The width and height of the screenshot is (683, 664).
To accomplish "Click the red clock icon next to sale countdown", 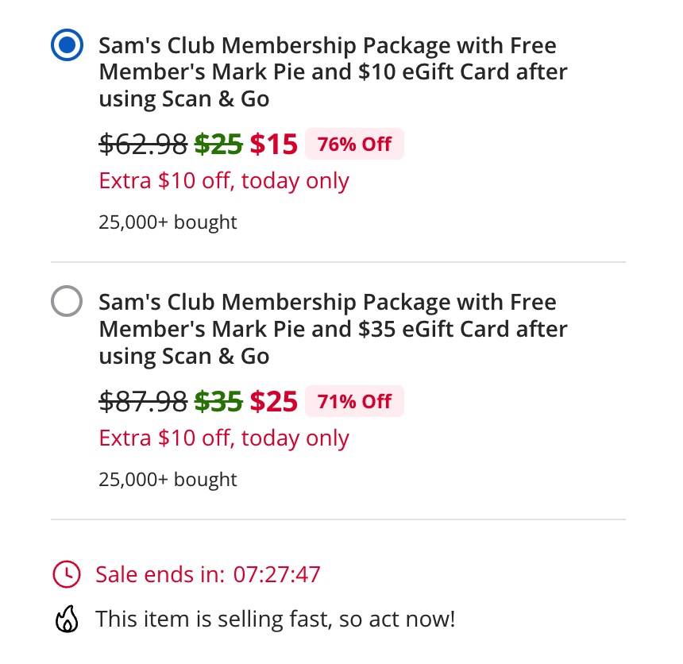I will [x=68, y=574].
